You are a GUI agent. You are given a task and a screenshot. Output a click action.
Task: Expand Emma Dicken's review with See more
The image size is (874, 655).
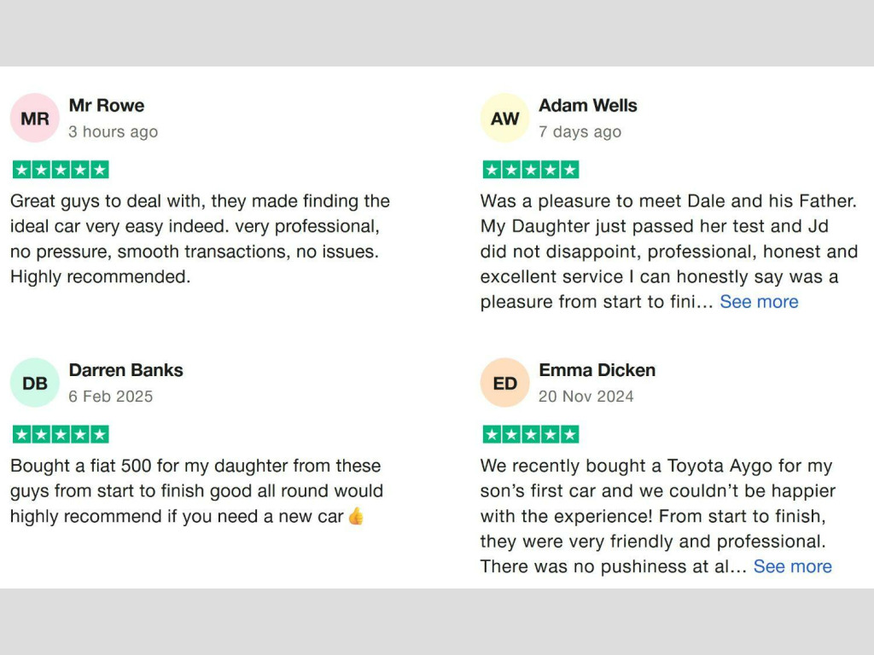pyautogui.click(x=792, y=566)
